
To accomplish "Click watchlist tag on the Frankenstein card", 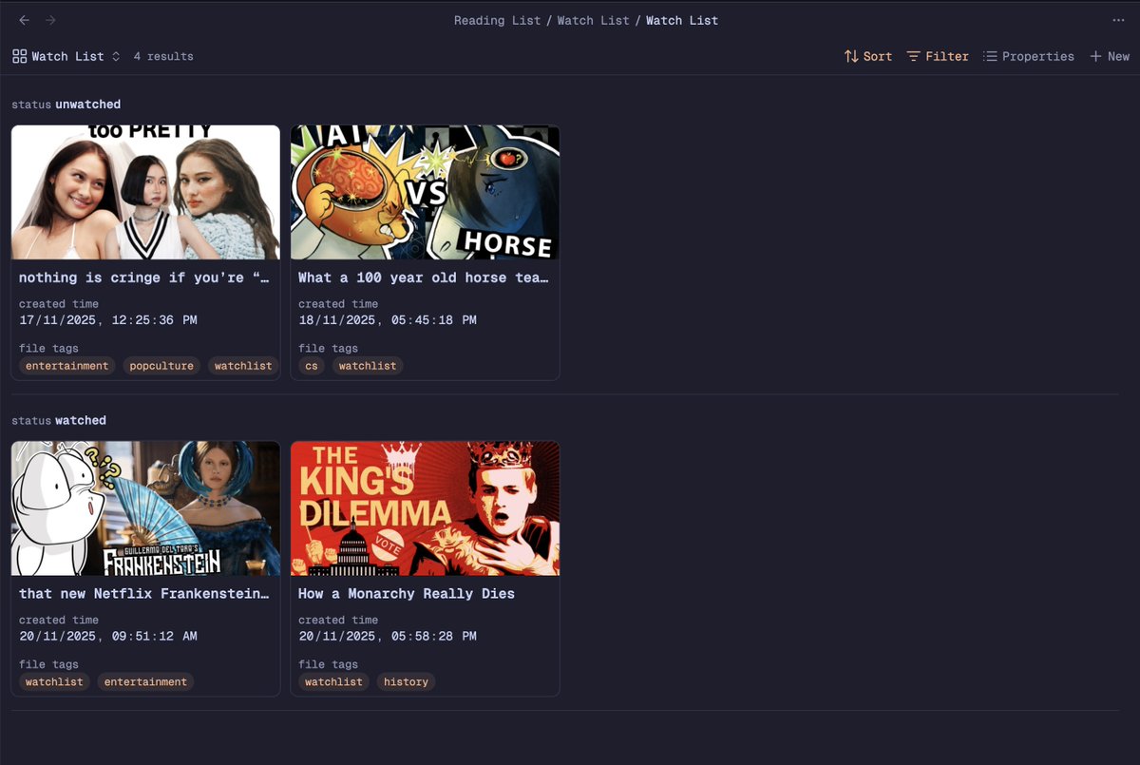I will [x=54, y=682].
